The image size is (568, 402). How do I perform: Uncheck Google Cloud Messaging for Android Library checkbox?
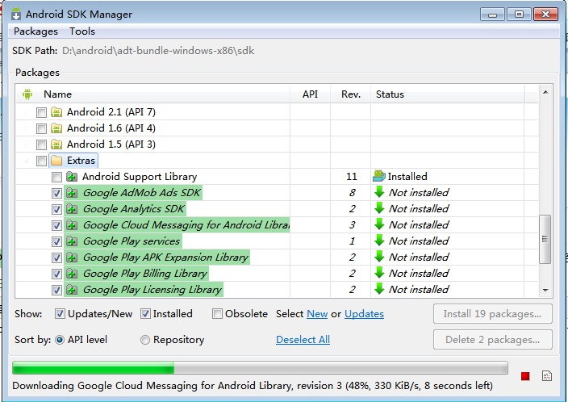[56, 225]
